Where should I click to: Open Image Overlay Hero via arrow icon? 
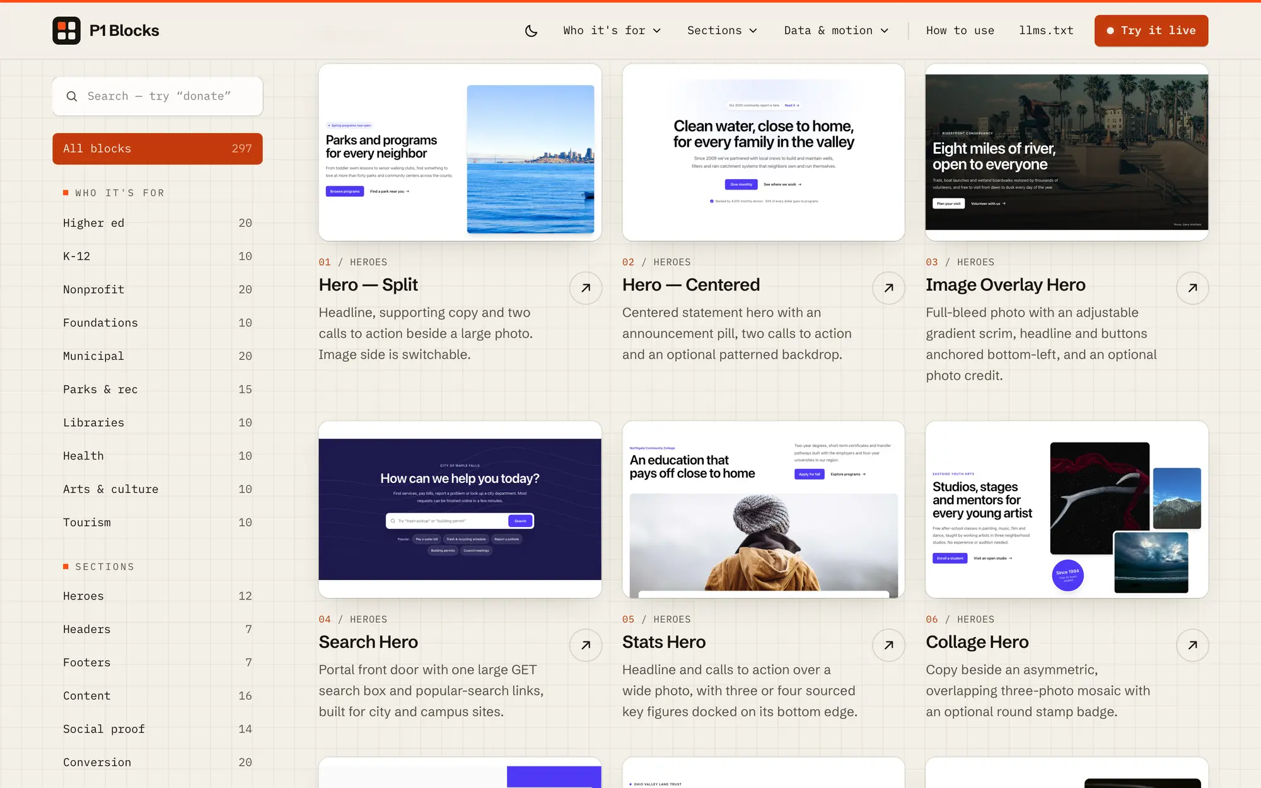point(1193,288)
